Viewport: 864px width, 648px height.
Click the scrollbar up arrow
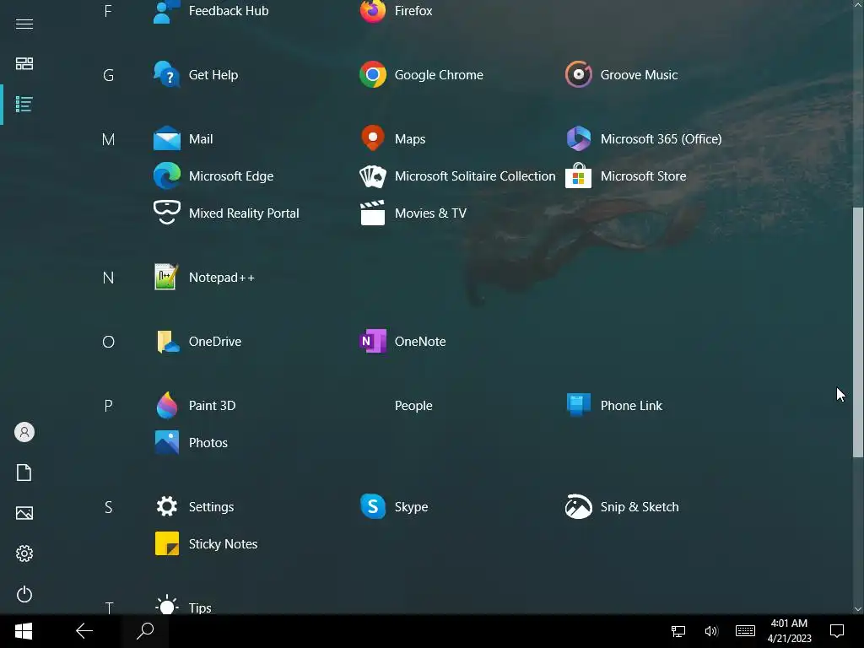pyautogui.click(x=857, y=4)
